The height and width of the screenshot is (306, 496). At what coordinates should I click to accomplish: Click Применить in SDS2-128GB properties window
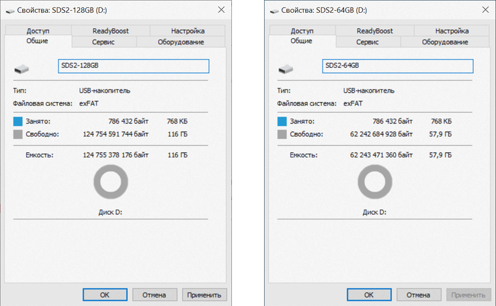click(x=204, y=295)
